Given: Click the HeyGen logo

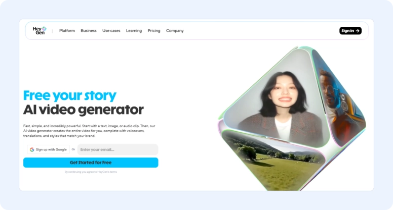Looking at the screenshot, I should click(40, 30).
